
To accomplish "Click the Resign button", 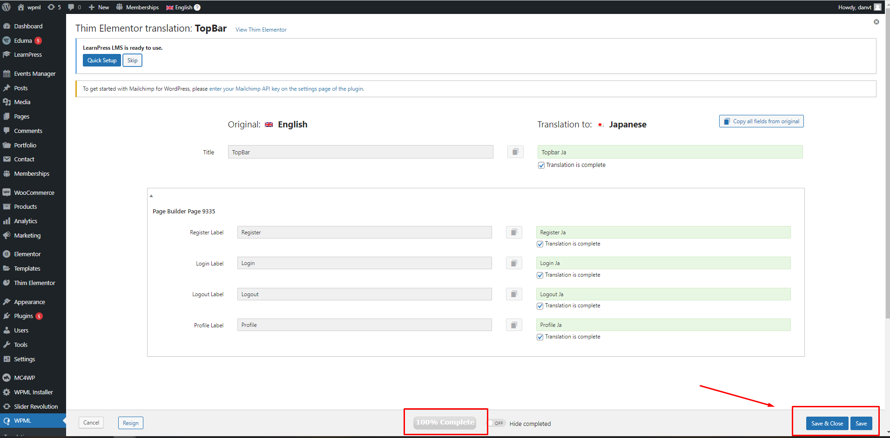I will click(131, 423).
